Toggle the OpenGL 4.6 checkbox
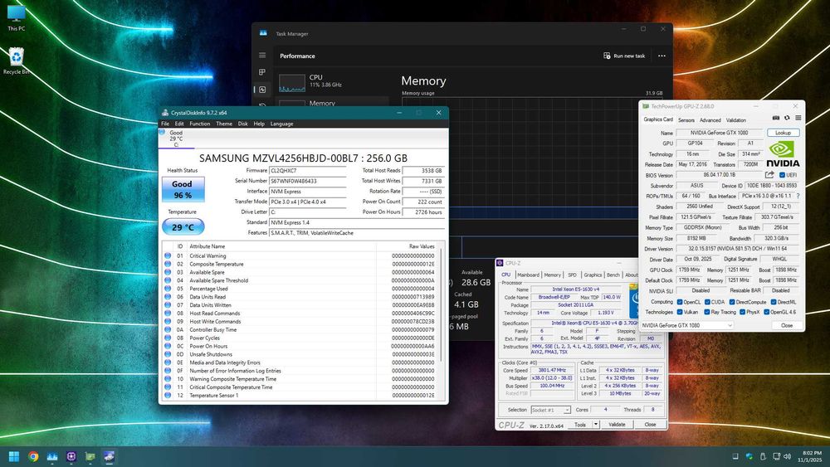 [766, 312]
